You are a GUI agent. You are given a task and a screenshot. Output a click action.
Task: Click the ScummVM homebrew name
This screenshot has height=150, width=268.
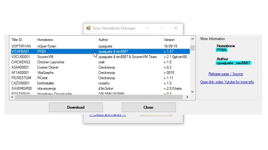[x=45, y=57]
